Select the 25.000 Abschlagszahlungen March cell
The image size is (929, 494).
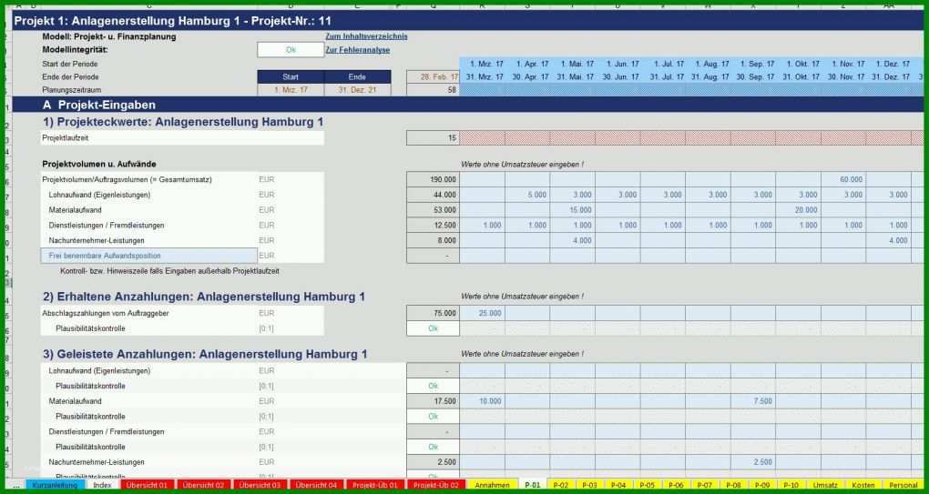click(483, 313)
